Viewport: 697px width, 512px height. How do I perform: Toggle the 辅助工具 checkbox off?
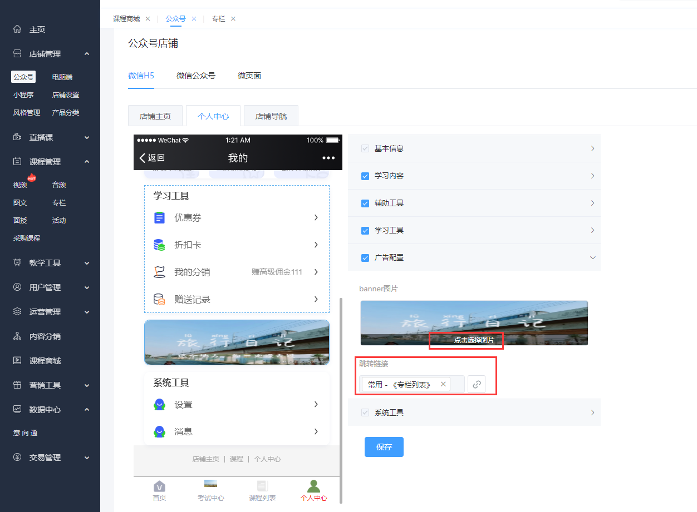pyautogui.click(x=365, y=203)
